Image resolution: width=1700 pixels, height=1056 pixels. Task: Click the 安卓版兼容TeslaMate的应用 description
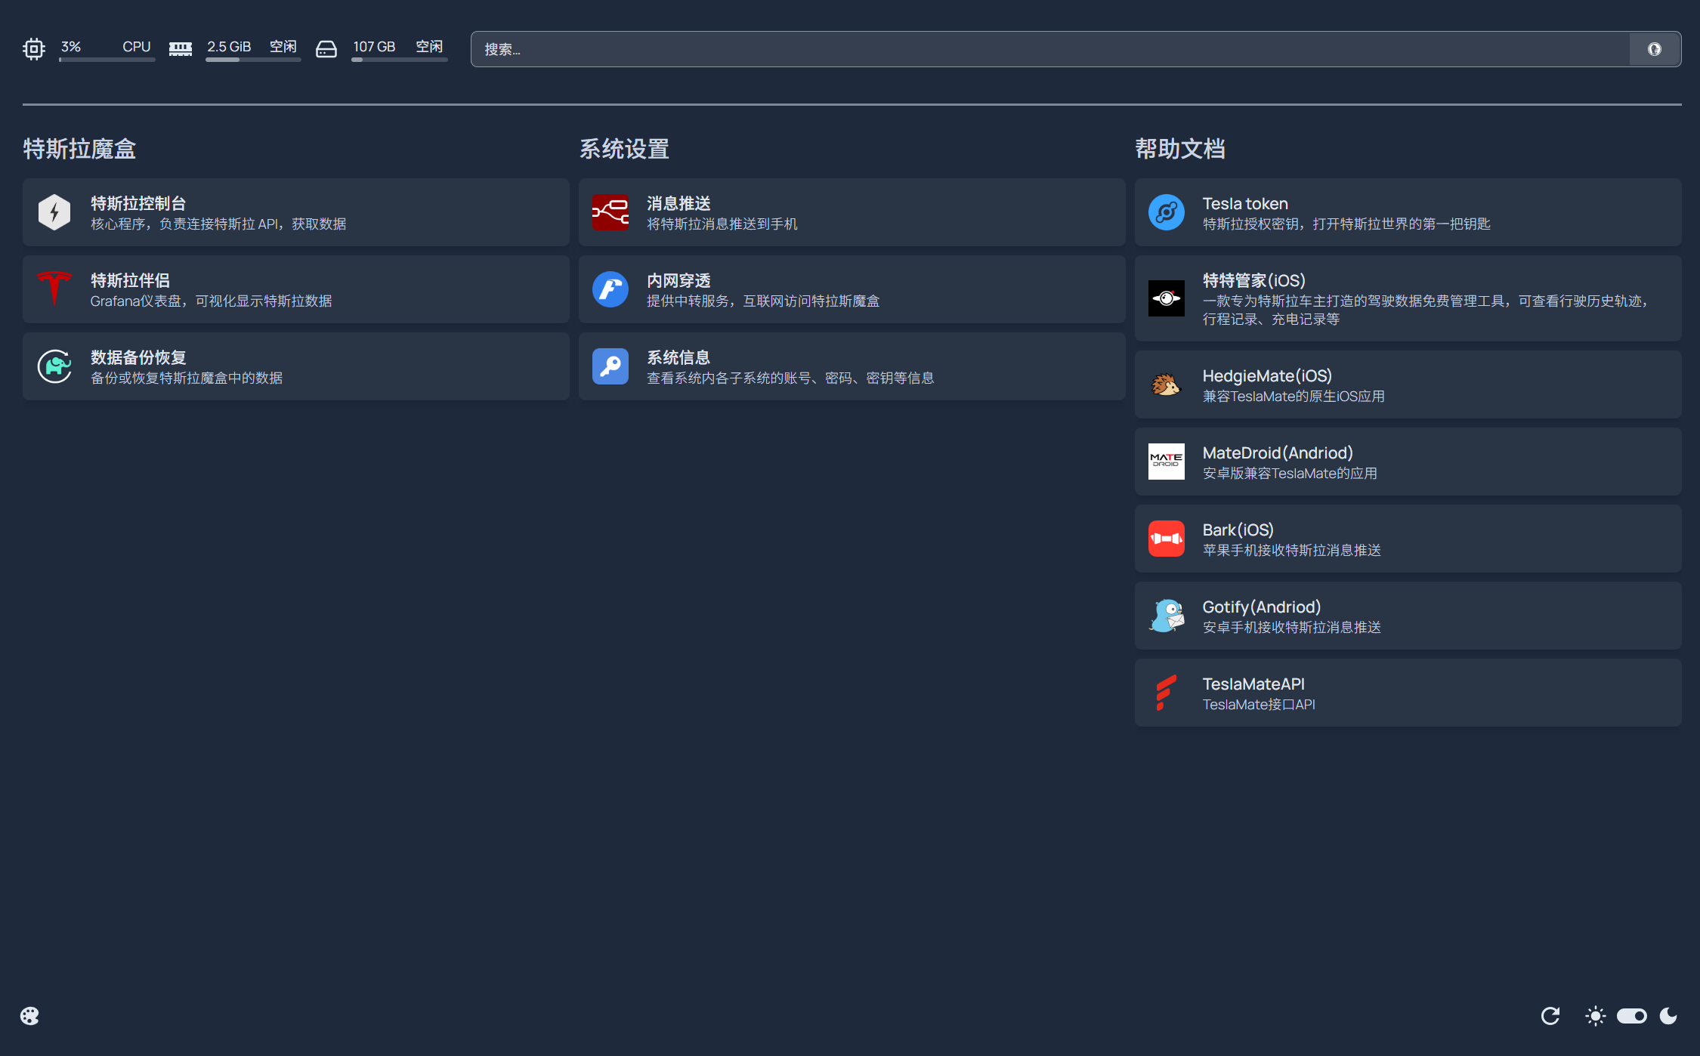1290,474
